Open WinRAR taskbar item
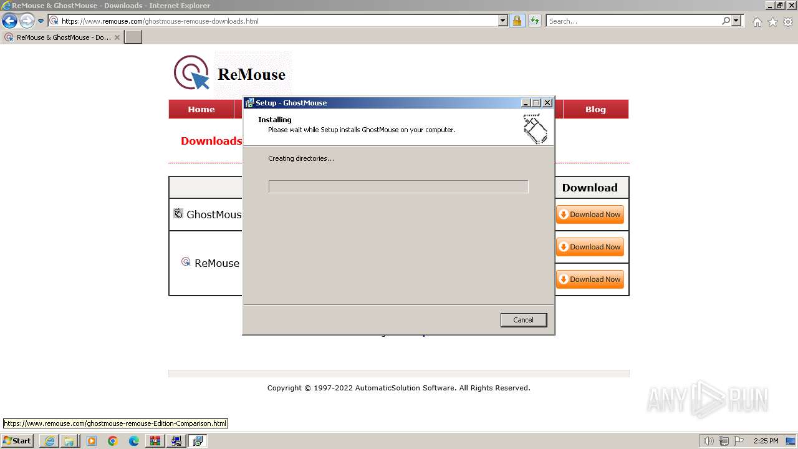 (155, 441)
